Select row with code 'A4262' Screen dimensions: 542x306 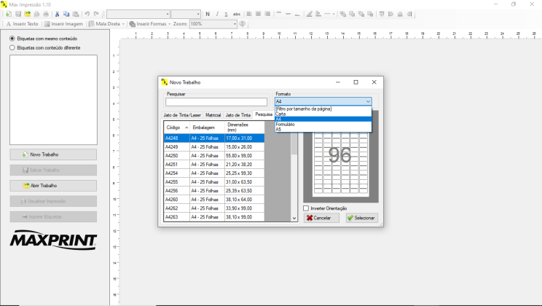[214, 208]
